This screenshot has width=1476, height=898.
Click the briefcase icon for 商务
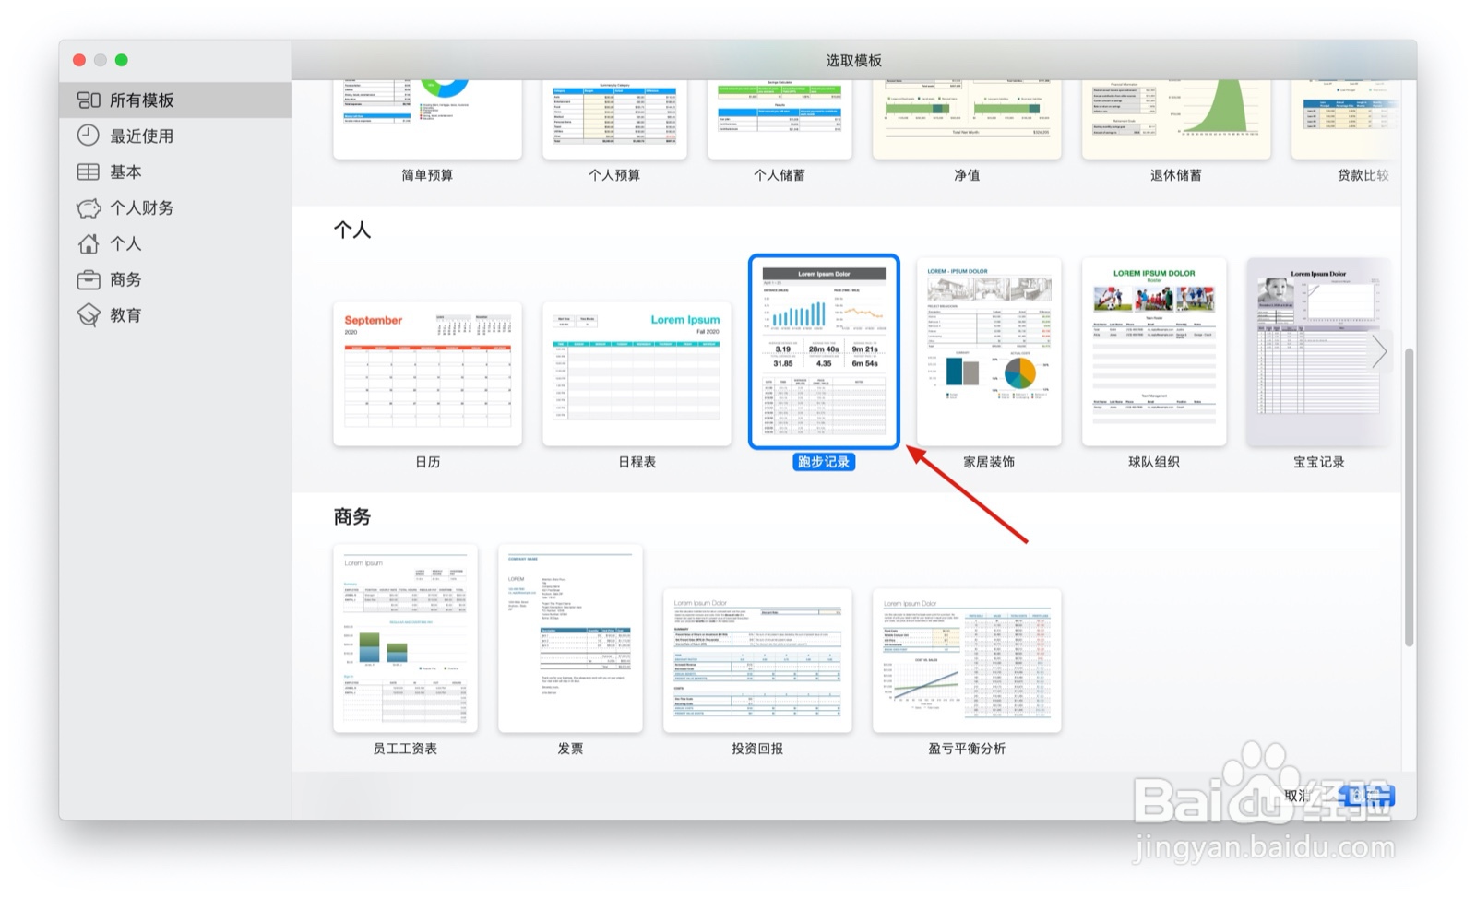coord(89,279)
